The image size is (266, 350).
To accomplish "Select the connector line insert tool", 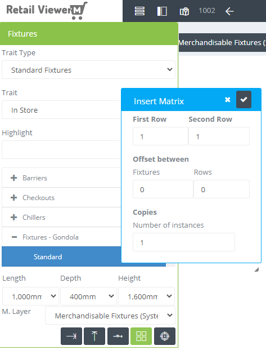I will [x=118, y=336].
